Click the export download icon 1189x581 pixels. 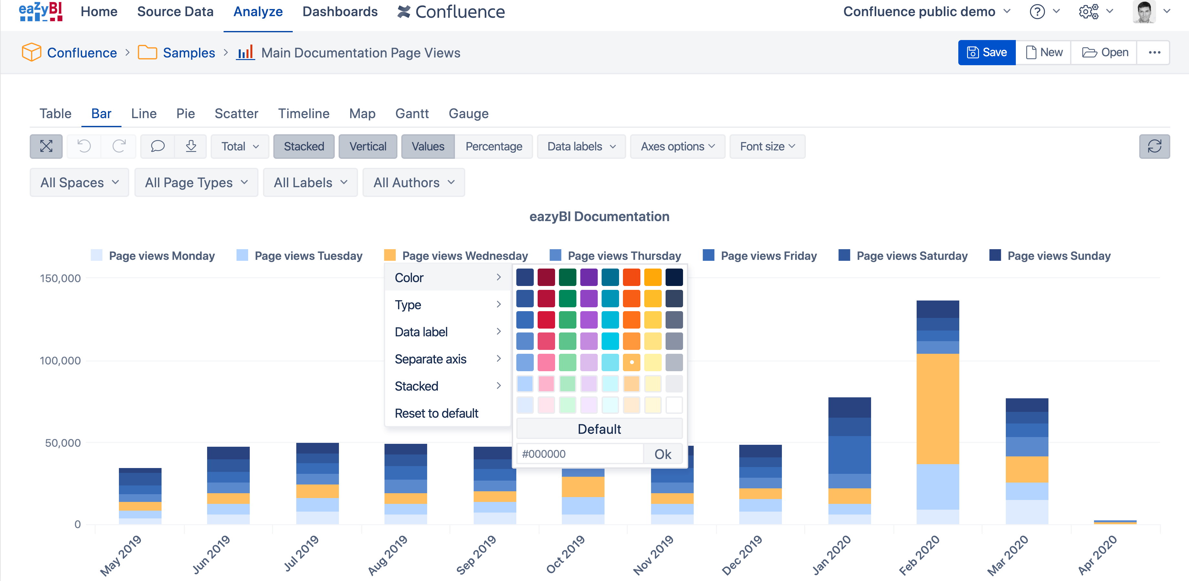[191, 147]
